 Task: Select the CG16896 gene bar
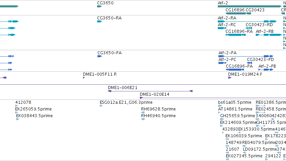point(236,13)
